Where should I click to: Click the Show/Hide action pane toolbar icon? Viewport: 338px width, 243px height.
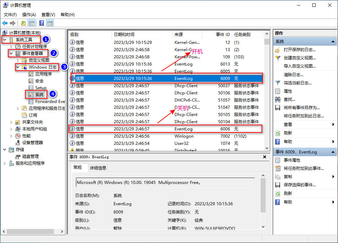(x=50, y=23)
